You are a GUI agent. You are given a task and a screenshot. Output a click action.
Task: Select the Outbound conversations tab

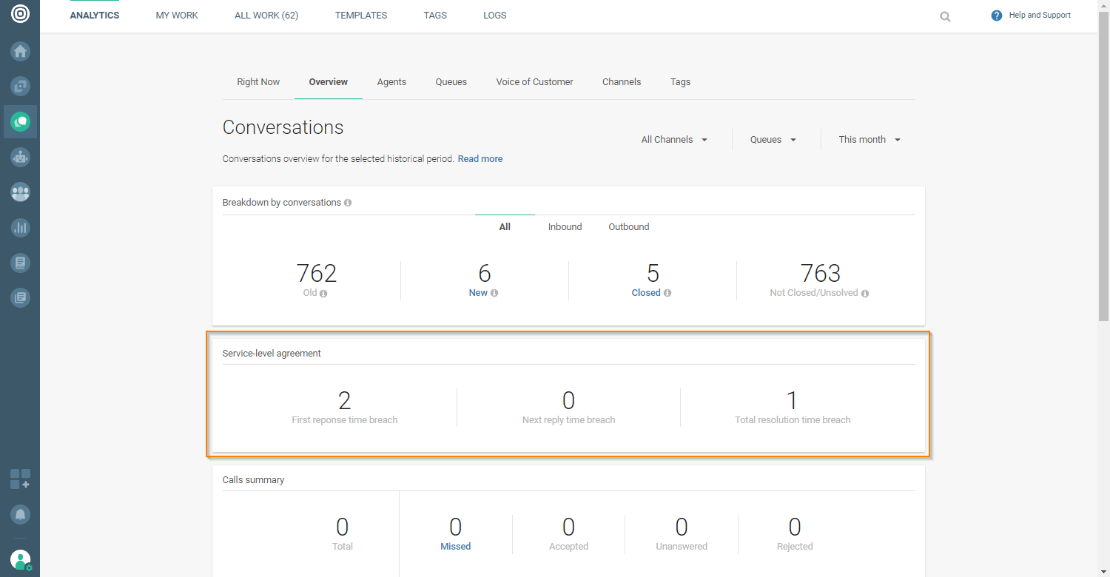click(x=628, y=227)
